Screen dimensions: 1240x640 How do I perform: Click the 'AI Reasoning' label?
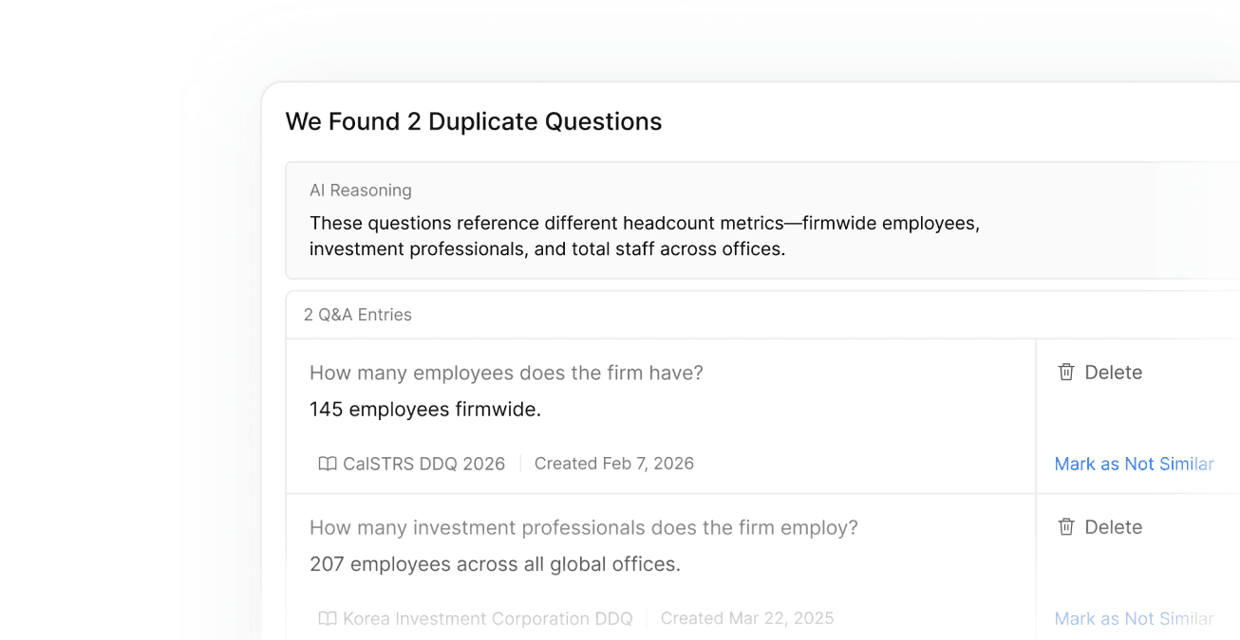361,190
